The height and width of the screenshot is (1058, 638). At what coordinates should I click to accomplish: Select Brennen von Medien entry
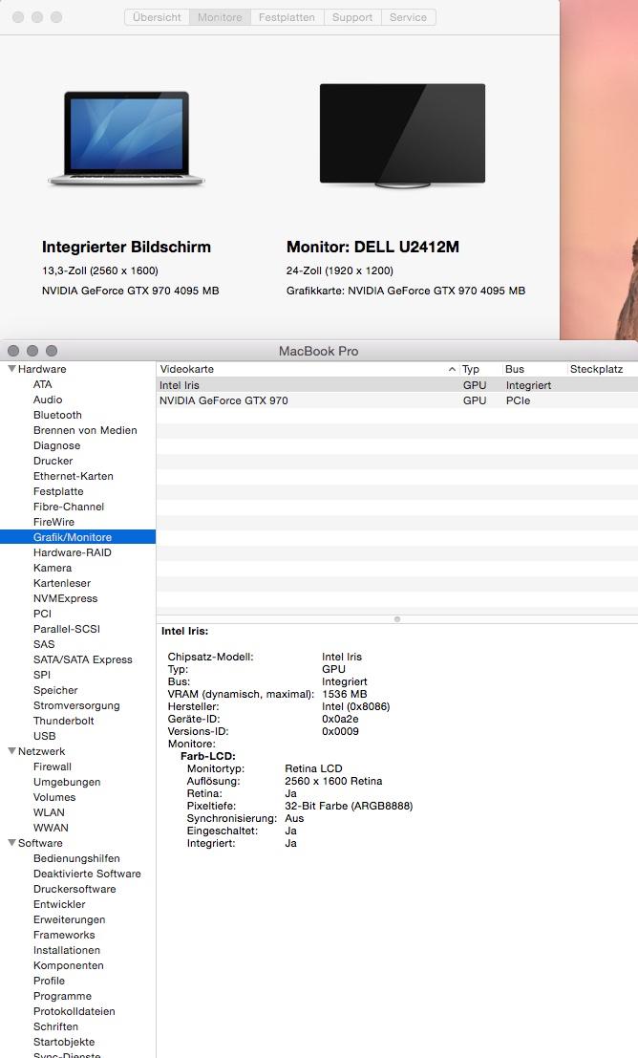click(x=85, y=430)
